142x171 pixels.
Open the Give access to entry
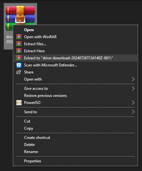[75, 89]
